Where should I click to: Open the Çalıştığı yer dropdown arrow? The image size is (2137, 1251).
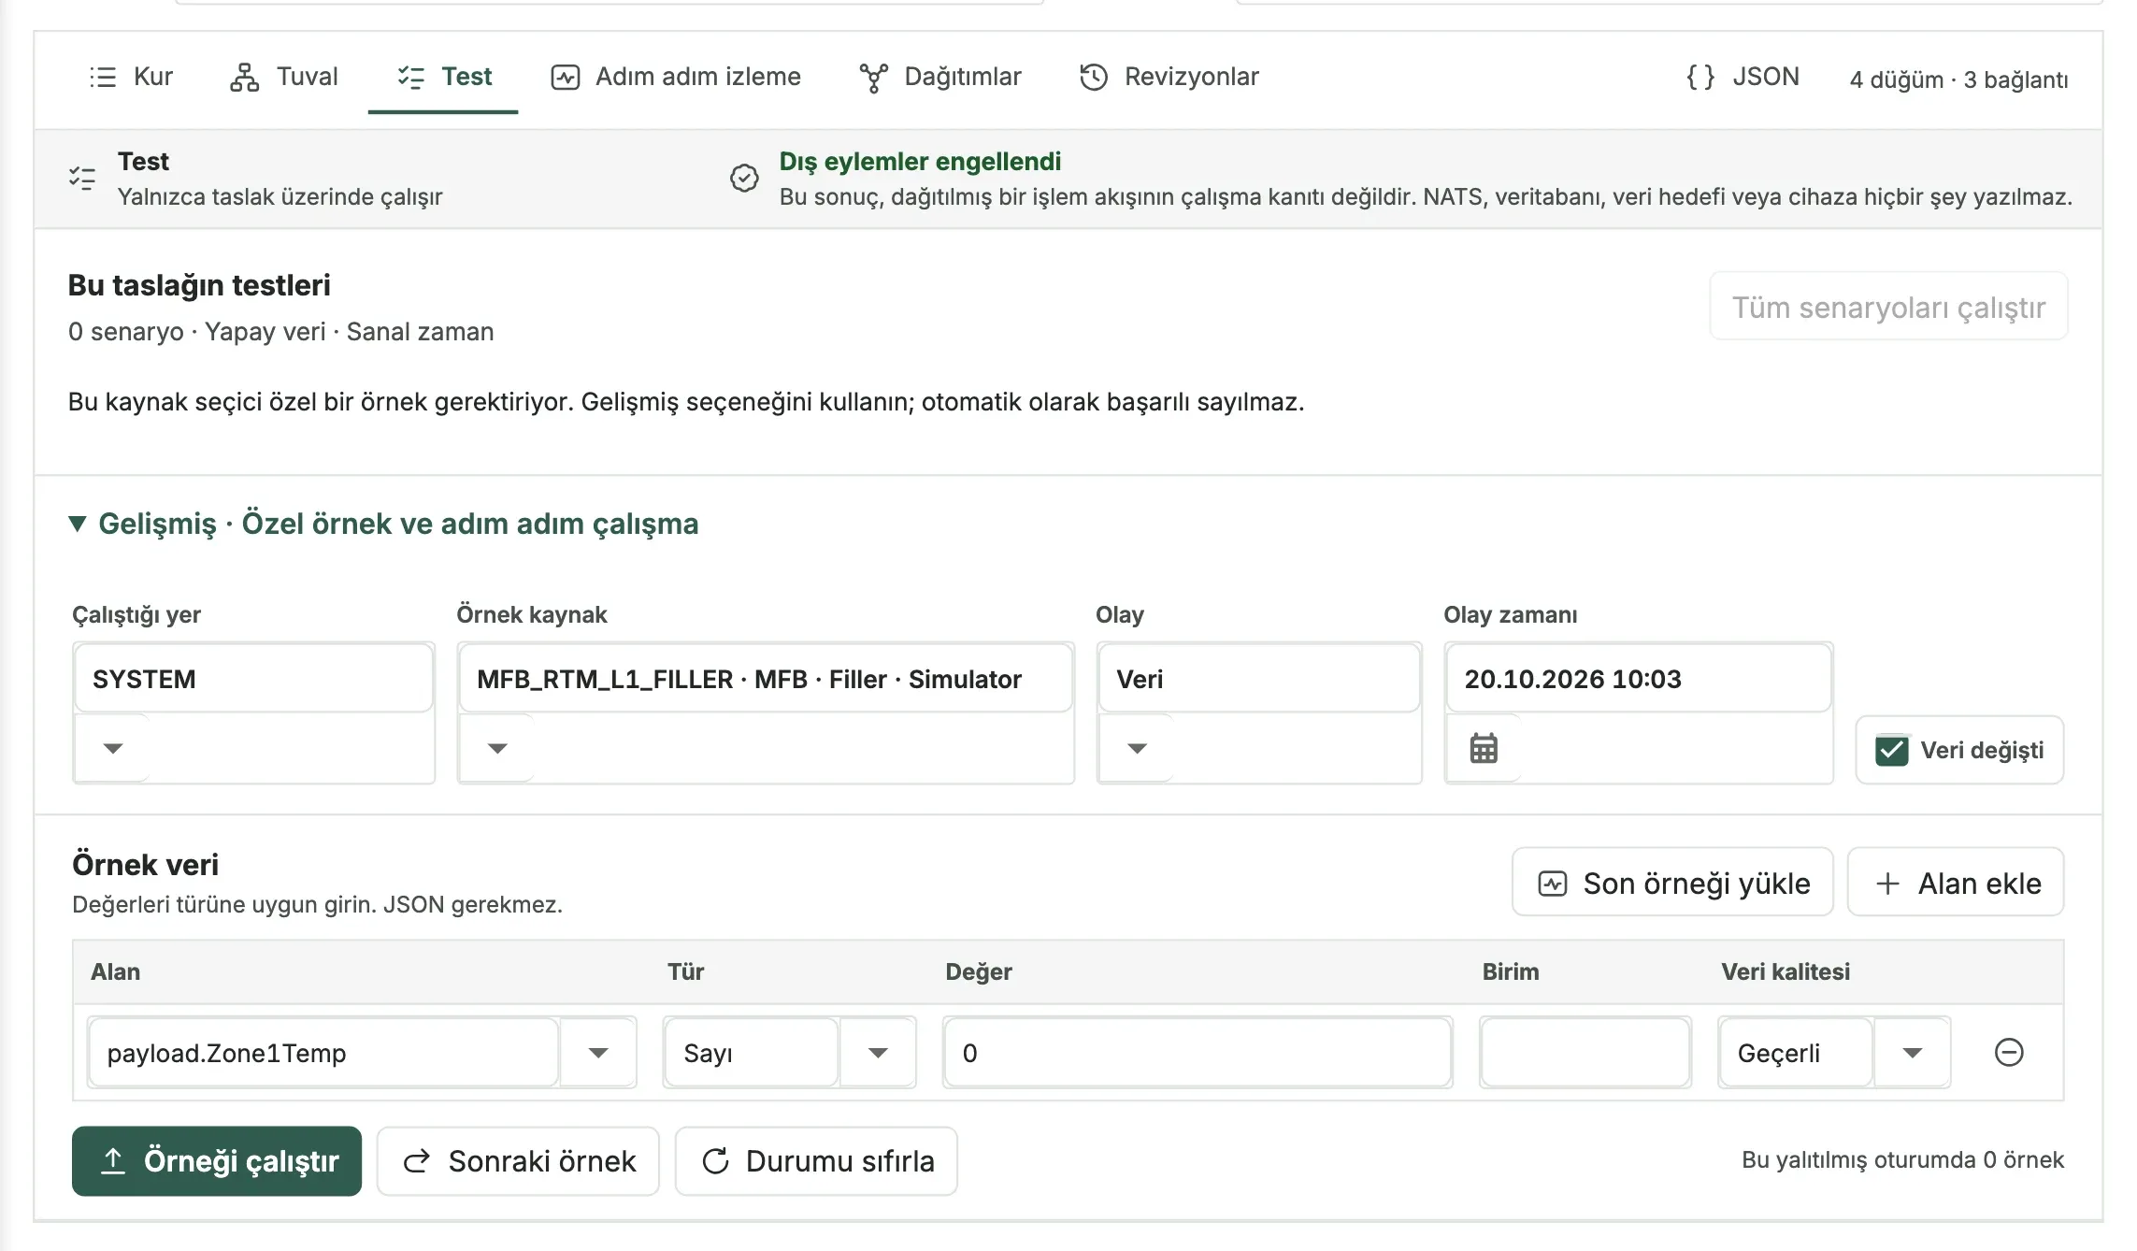[113, 748]
